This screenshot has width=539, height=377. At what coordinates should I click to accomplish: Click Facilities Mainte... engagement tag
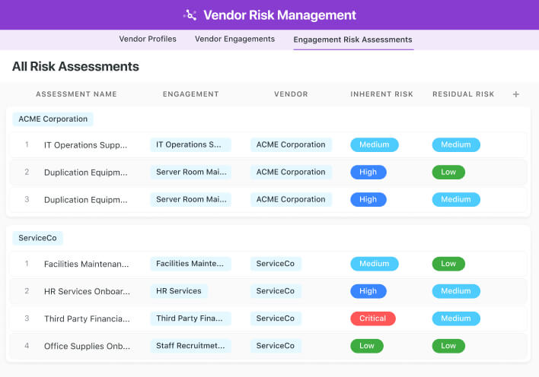tap(191, 264)
